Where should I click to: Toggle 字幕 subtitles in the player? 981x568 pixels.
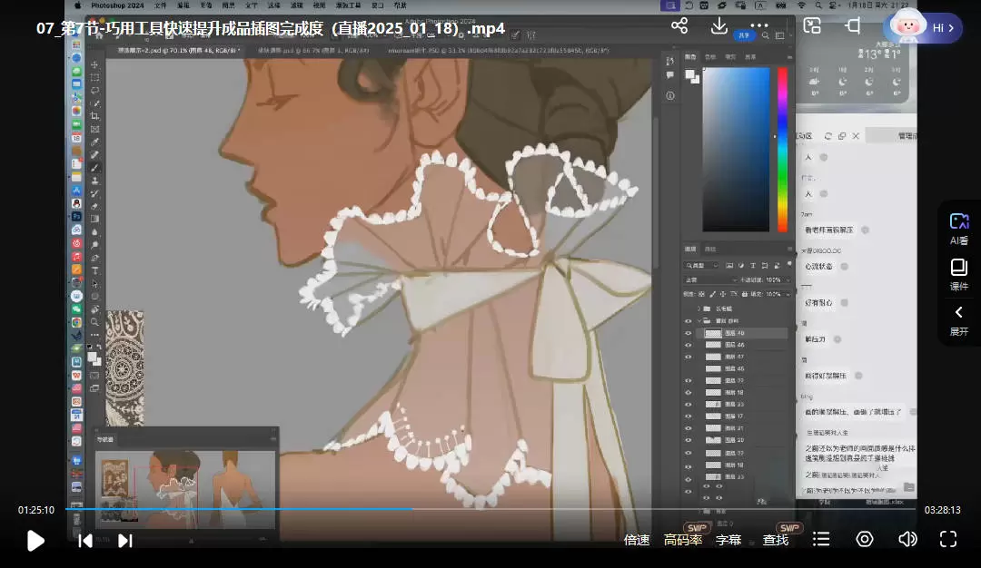click(728, 540)
